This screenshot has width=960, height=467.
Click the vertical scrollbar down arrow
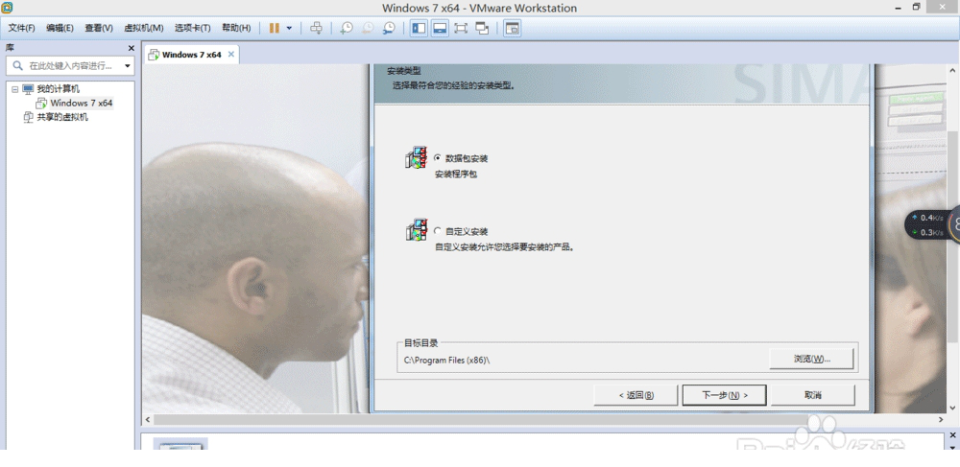(x=952, y=408)
